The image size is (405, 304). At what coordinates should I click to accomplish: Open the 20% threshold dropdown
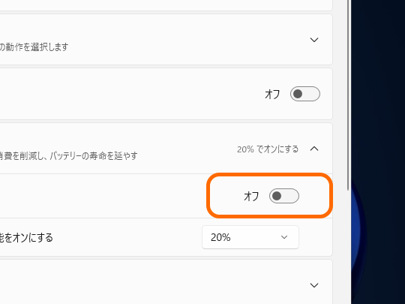tap(250, 237)
